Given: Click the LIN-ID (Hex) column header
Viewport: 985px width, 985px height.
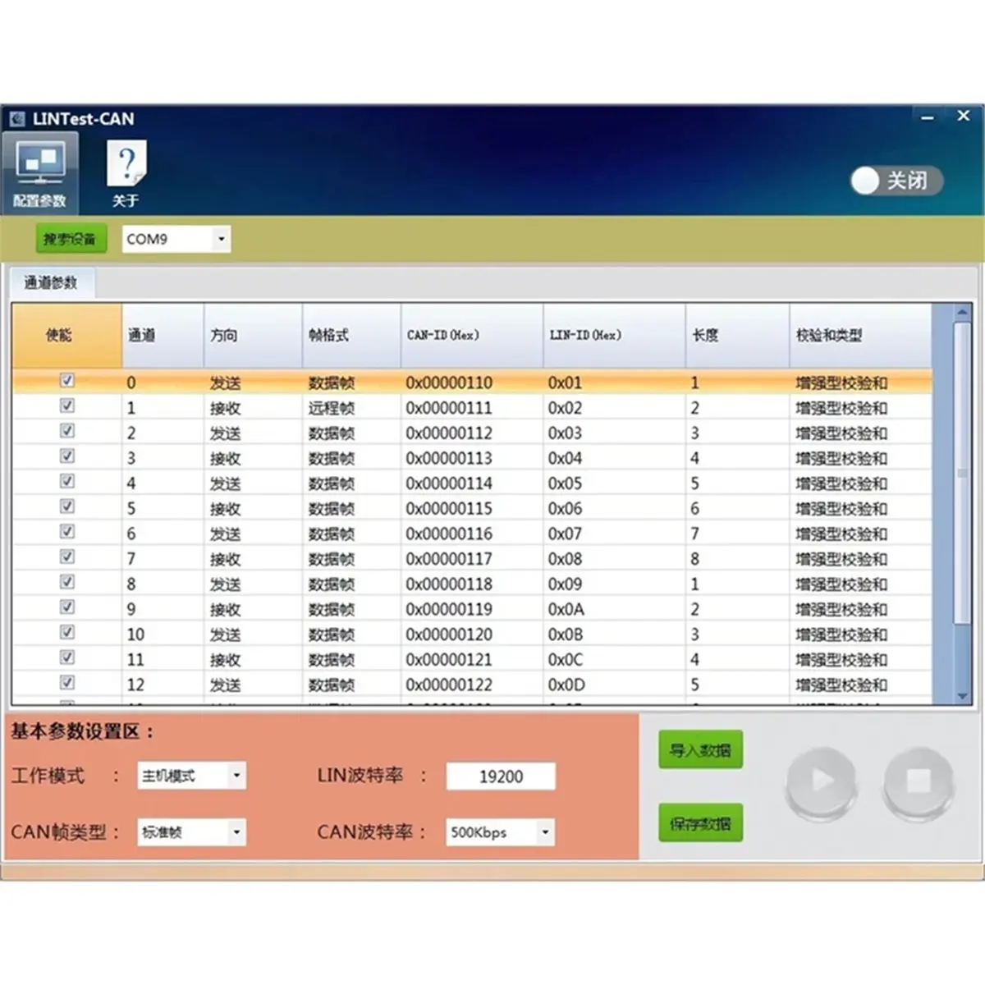Looking at the screenshot, I should 614,335.
